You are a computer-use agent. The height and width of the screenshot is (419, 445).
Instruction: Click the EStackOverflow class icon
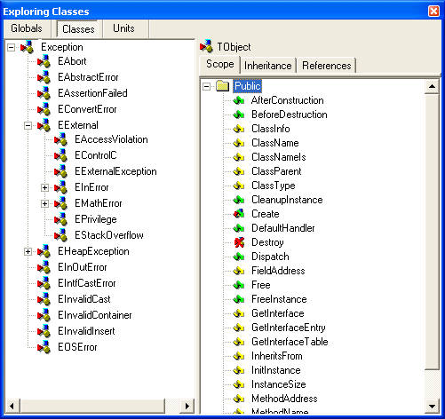tap(61, 235)
